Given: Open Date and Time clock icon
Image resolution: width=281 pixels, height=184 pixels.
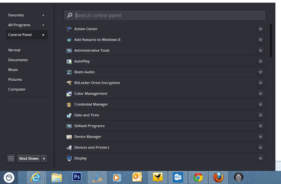Looking at the screenshot, I should (x=69, y=115).
